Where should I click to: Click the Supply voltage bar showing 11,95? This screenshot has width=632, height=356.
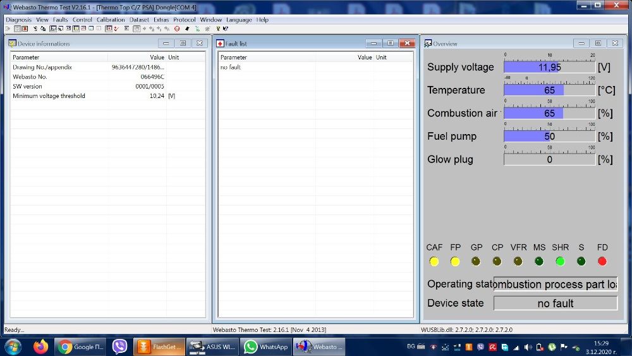[x=549, y=67]
